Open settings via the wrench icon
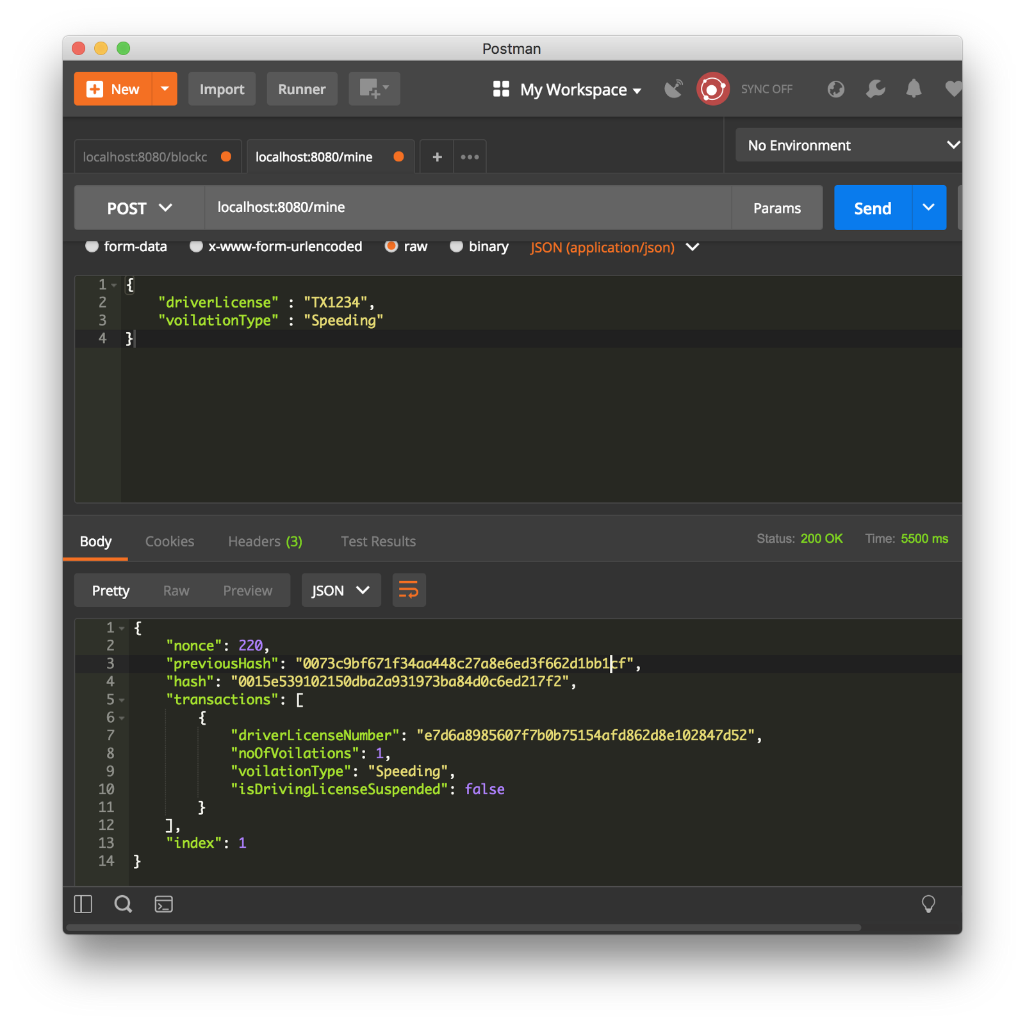The height and width of the screenshot is (1024, 1025). pyautogui.click(x=875, y=89)
